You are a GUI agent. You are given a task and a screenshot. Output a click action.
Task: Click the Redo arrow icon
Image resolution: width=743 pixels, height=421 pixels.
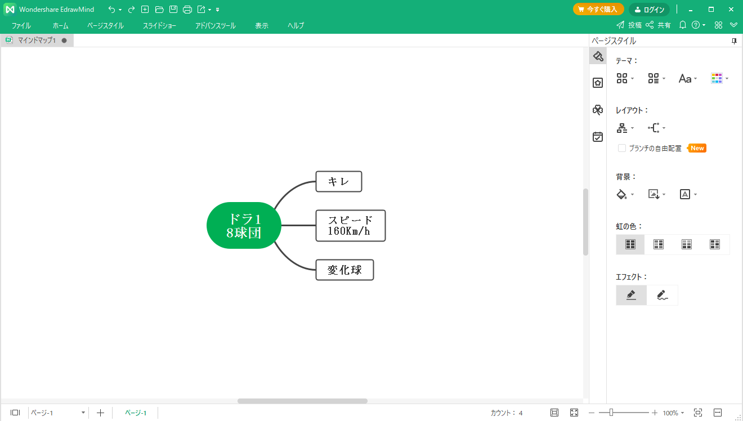point(131,10)
